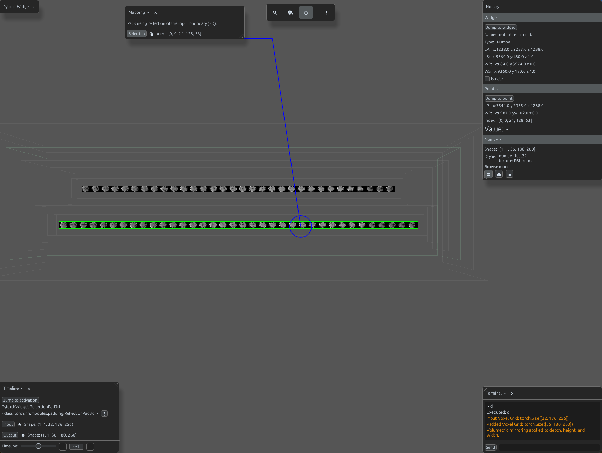The height and width of the screenshot is (453, 602).
Task: Click PytorchWidget.ReflectionPad3d label
Action: [x=31, y=407]
